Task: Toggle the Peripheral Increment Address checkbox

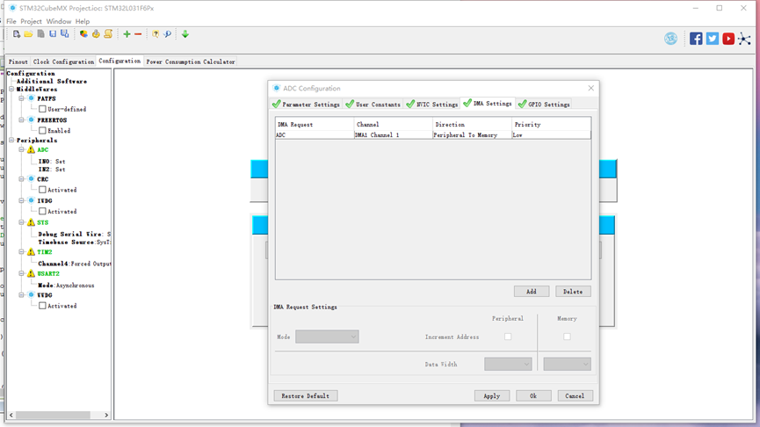Action: 508,337
